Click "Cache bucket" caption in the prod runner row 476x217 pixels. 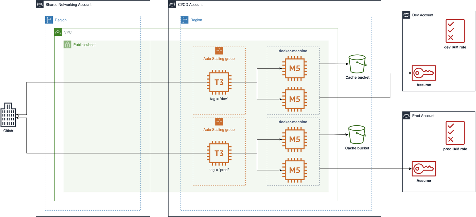pyautogui.click(x=357, y=148)
